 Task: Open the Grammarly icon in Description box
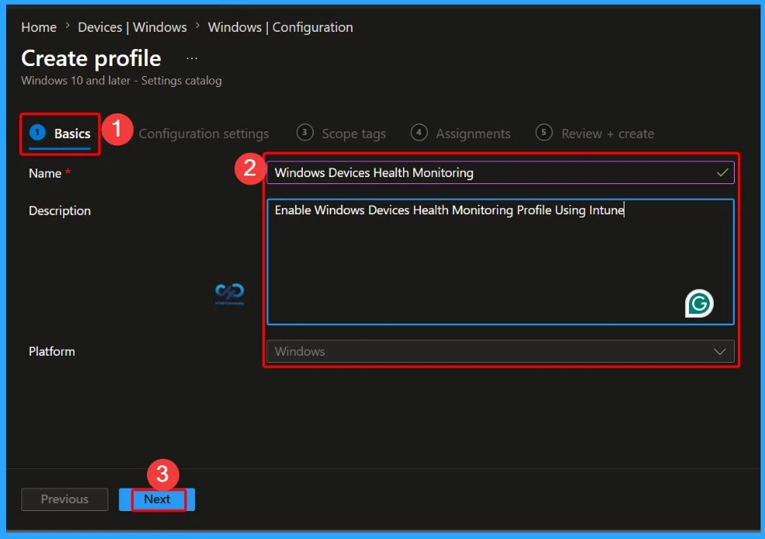pyautogui.click(x=699, y=304)
